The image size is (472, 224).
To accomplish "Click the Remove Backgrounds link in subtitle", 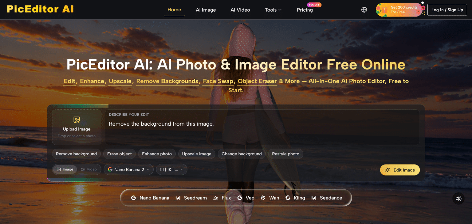I will 167,81.
